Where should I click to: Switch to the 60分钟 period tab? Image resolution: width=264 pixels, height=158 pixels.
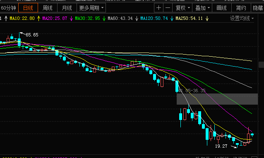pos(9,8)
